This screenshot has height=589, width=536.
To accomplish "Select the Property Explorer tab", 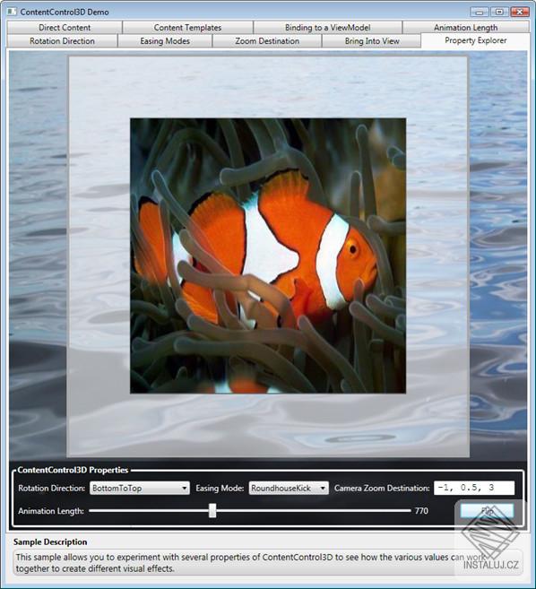I will tap(476, 40).
